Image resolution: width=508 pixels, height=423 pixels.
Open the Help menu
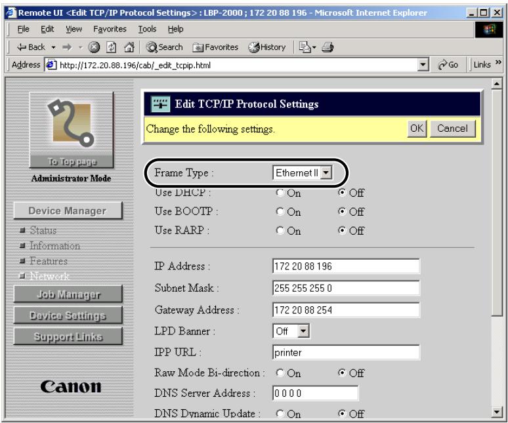tap(175, 29)
